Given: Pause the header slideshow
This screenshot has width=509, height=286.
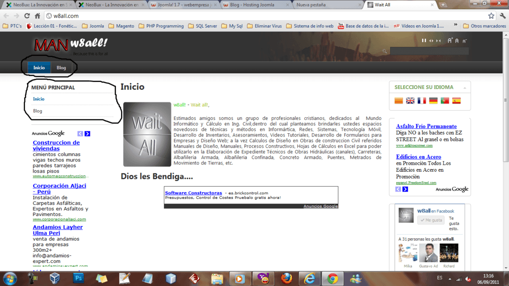Looking at the screenshot, I should [423, 41].
